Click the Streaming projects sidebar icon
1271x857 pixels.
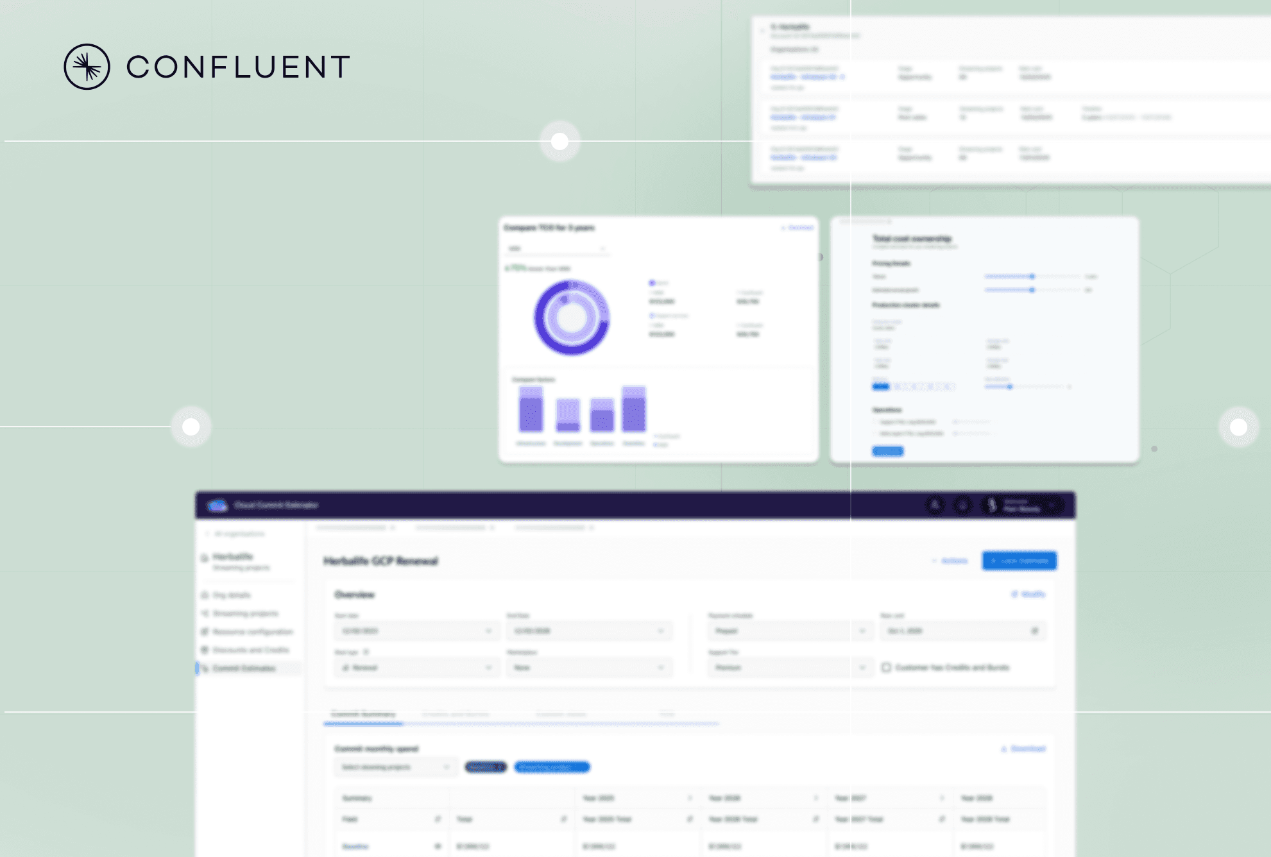point(205,613)
